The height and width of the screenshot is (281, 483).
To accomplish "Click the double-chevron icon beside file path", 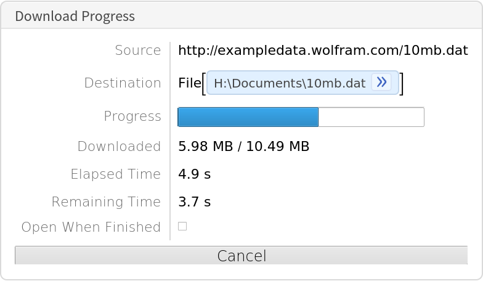I will pos(381,83).
